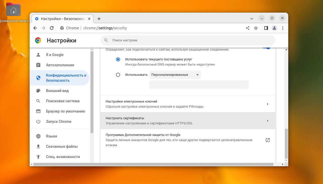
Task: Select 'Использовать текущего поставщика услуг' radio button
Action: (118, 59)
